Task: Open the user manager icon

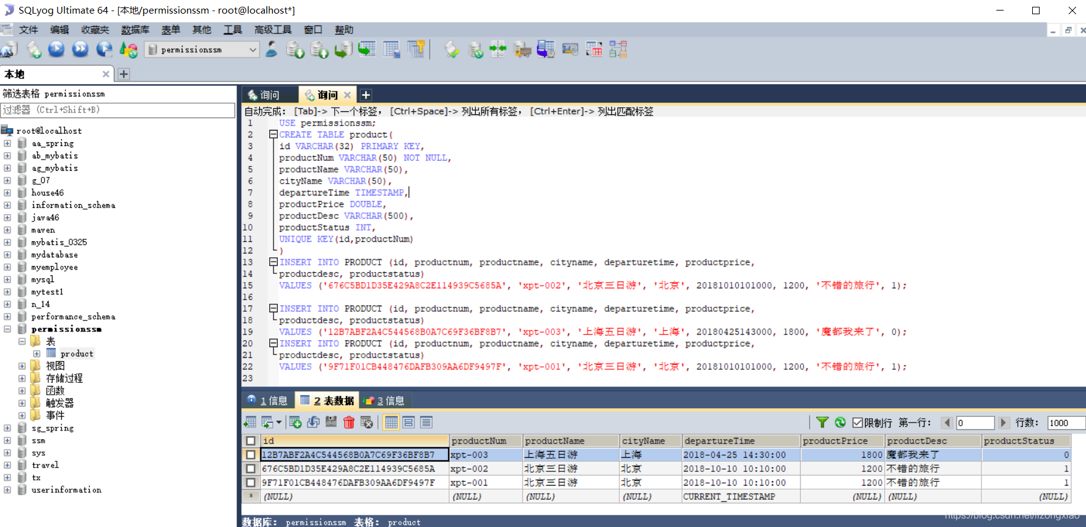Action: [271, 49]
